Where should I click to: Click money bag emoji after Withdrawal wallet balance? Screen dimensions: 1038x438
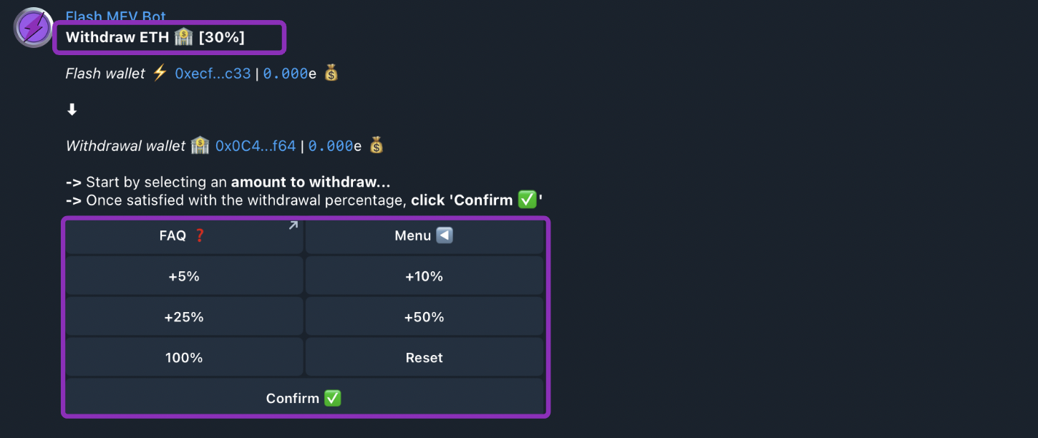[377, 146]
